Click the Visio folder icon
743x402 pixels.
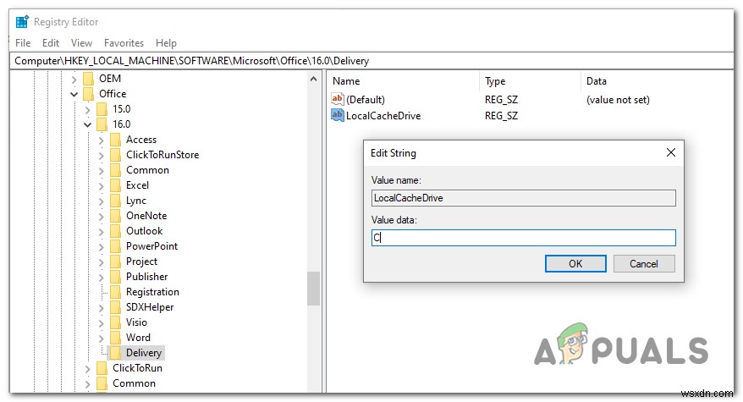click(115, 322)
